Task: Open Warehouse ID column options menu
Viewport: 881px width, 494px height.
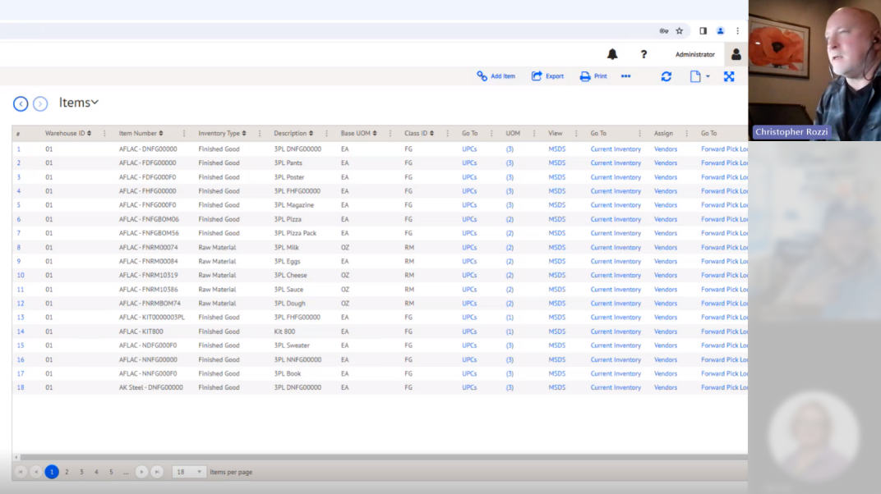Action: (104, 134)
